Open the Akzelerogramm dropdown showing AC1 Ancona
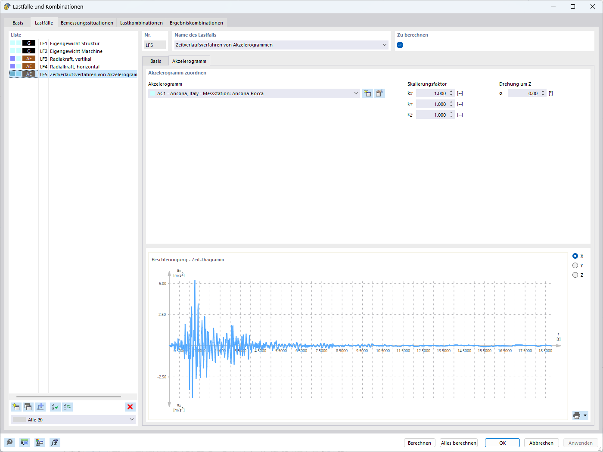 pyautogui.click(x=356, y=93)
